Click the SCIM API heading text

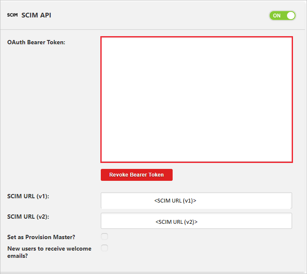tap(36, 15)
